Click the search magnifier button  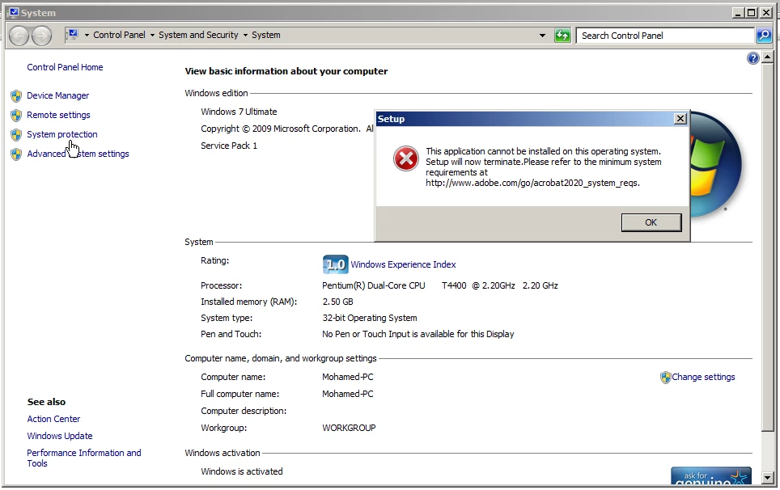click(x=764, y=36)
